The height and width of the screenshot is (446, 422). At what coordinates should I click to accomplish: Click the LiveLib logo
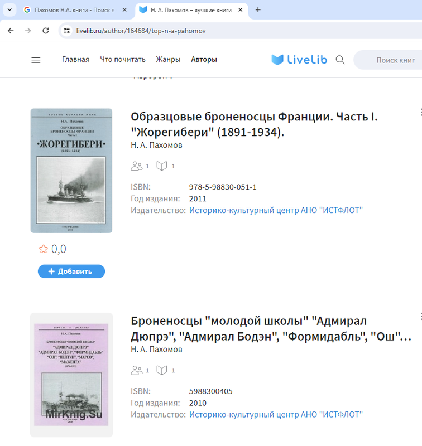[299, 60]
